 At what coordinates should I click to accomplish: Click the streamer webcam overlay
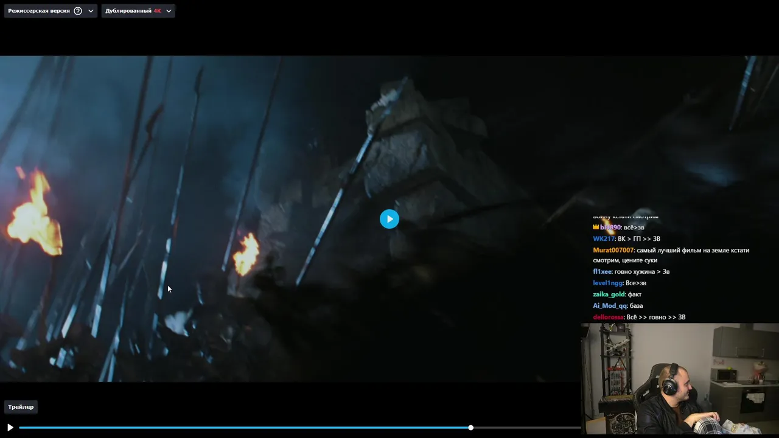point(680,378)
